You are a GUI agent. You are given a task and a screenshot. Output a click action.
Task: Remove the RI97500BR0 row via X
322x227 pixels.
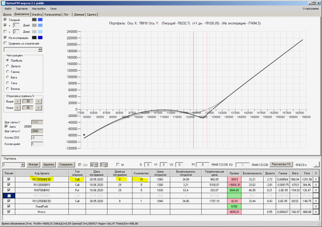(x=316, y=190)
